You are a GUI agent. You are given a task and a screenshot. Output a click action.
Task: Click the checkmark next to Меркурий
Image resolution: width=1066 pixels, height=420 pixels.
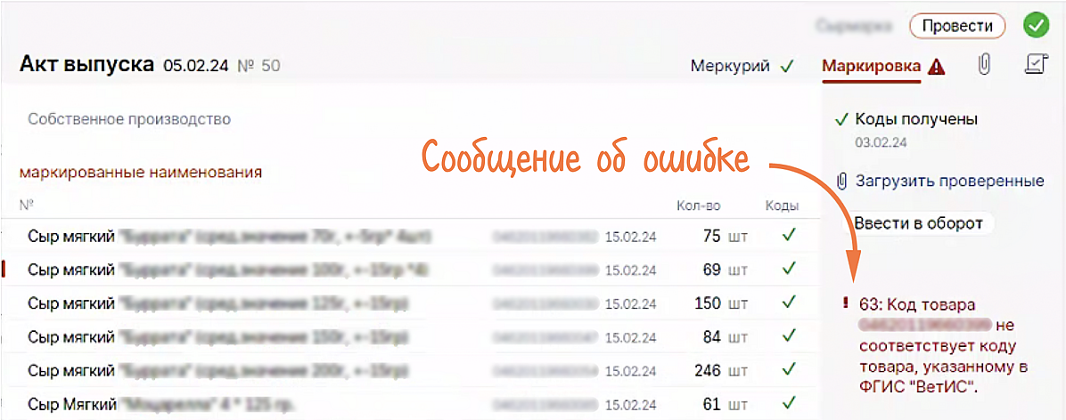pyautogui.click(x=786, y=66)
